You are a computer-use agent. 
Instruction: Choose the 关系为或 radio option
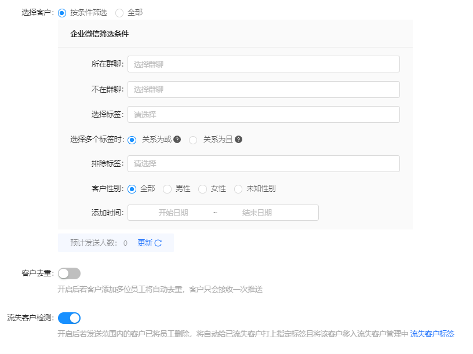tap(132, 140)
